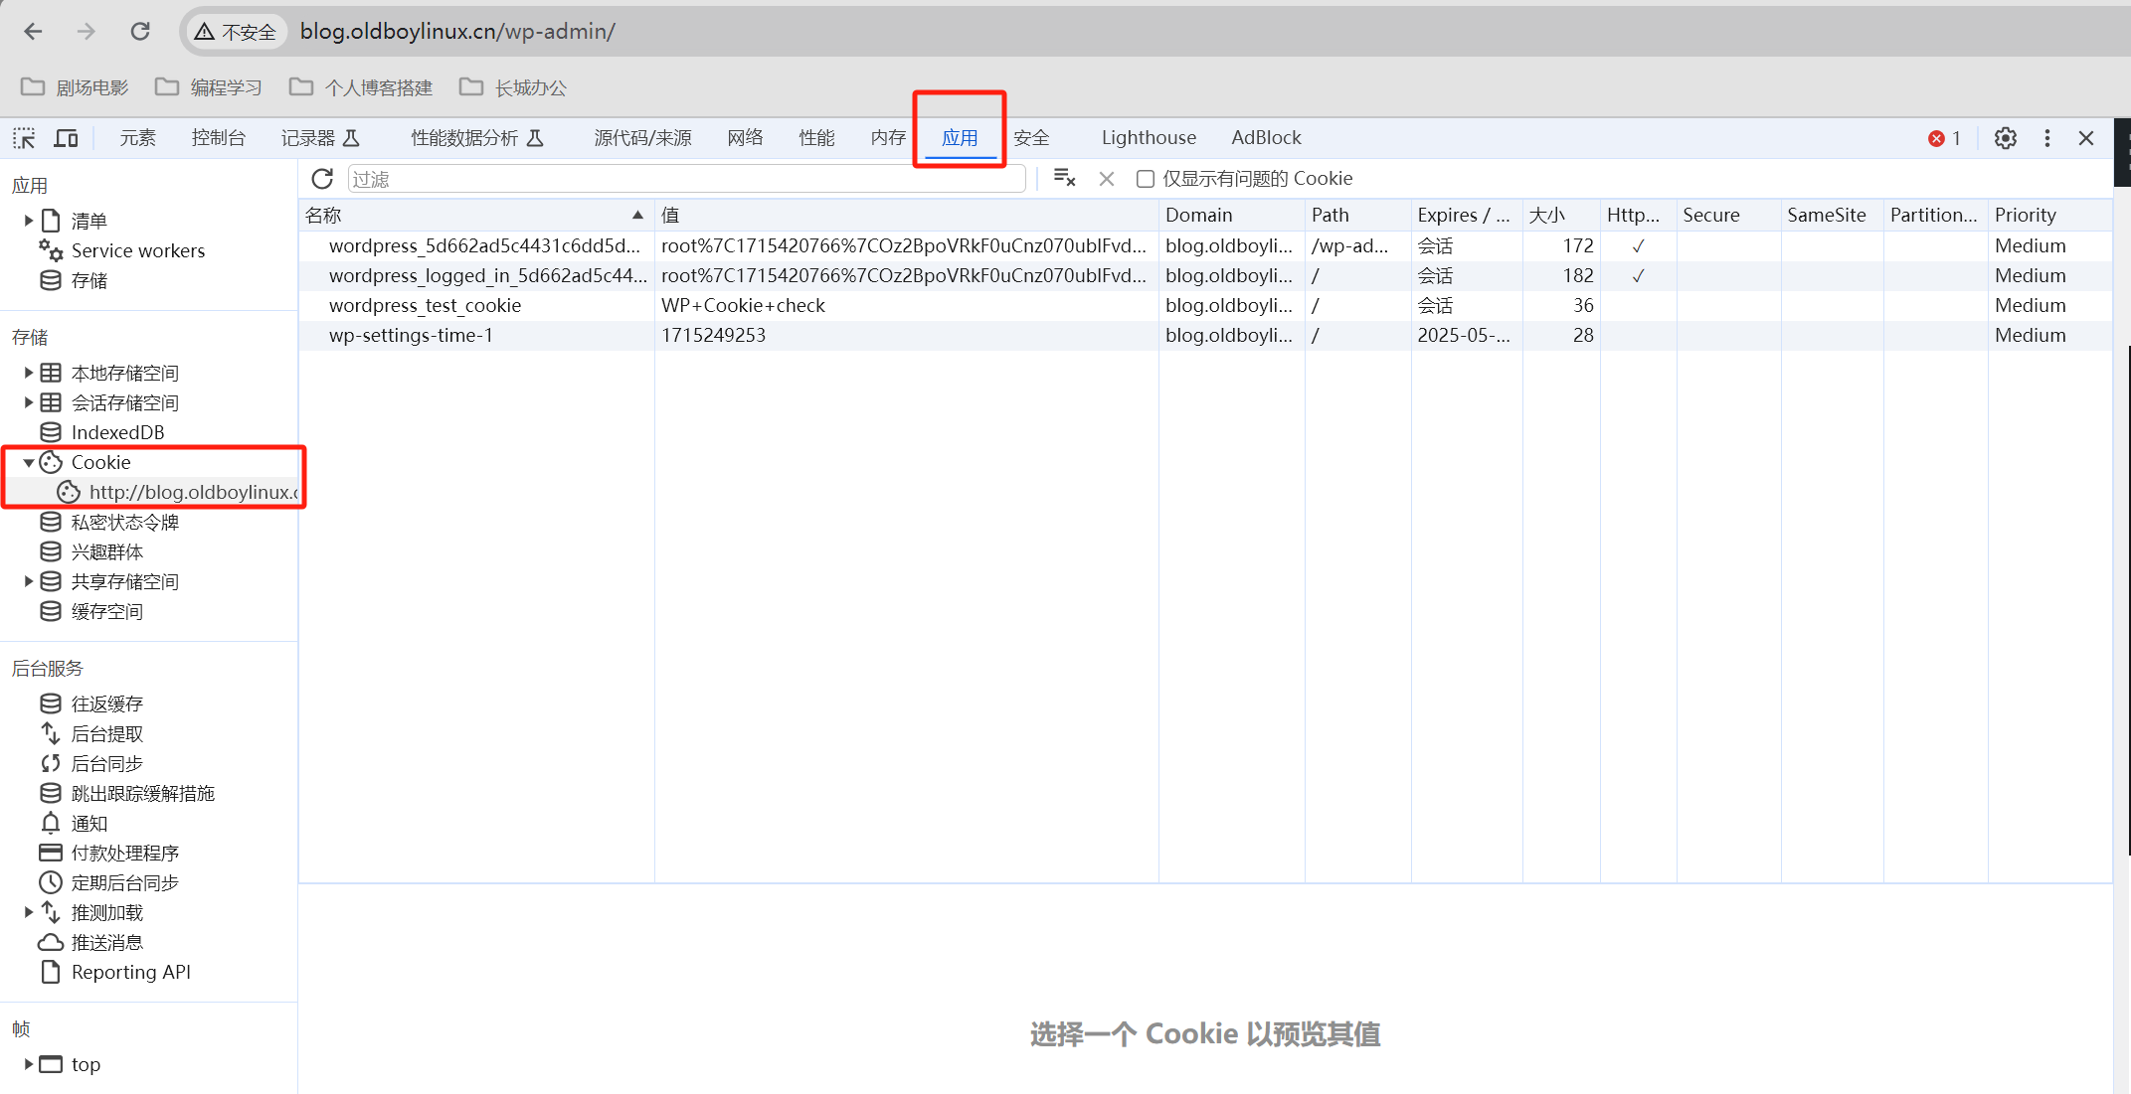Open 往返缓存 back/forward cache
This screenshot has width=2131, height=1094.
pos(106,703)
